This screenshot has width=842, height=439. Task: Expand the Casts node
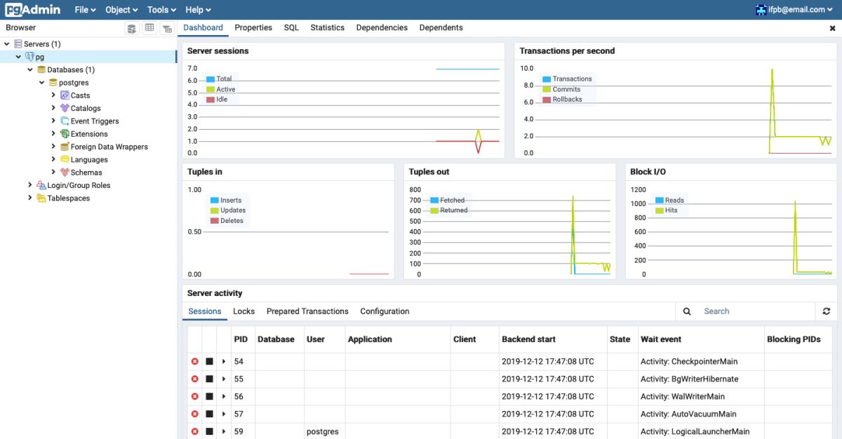(53, 95)
